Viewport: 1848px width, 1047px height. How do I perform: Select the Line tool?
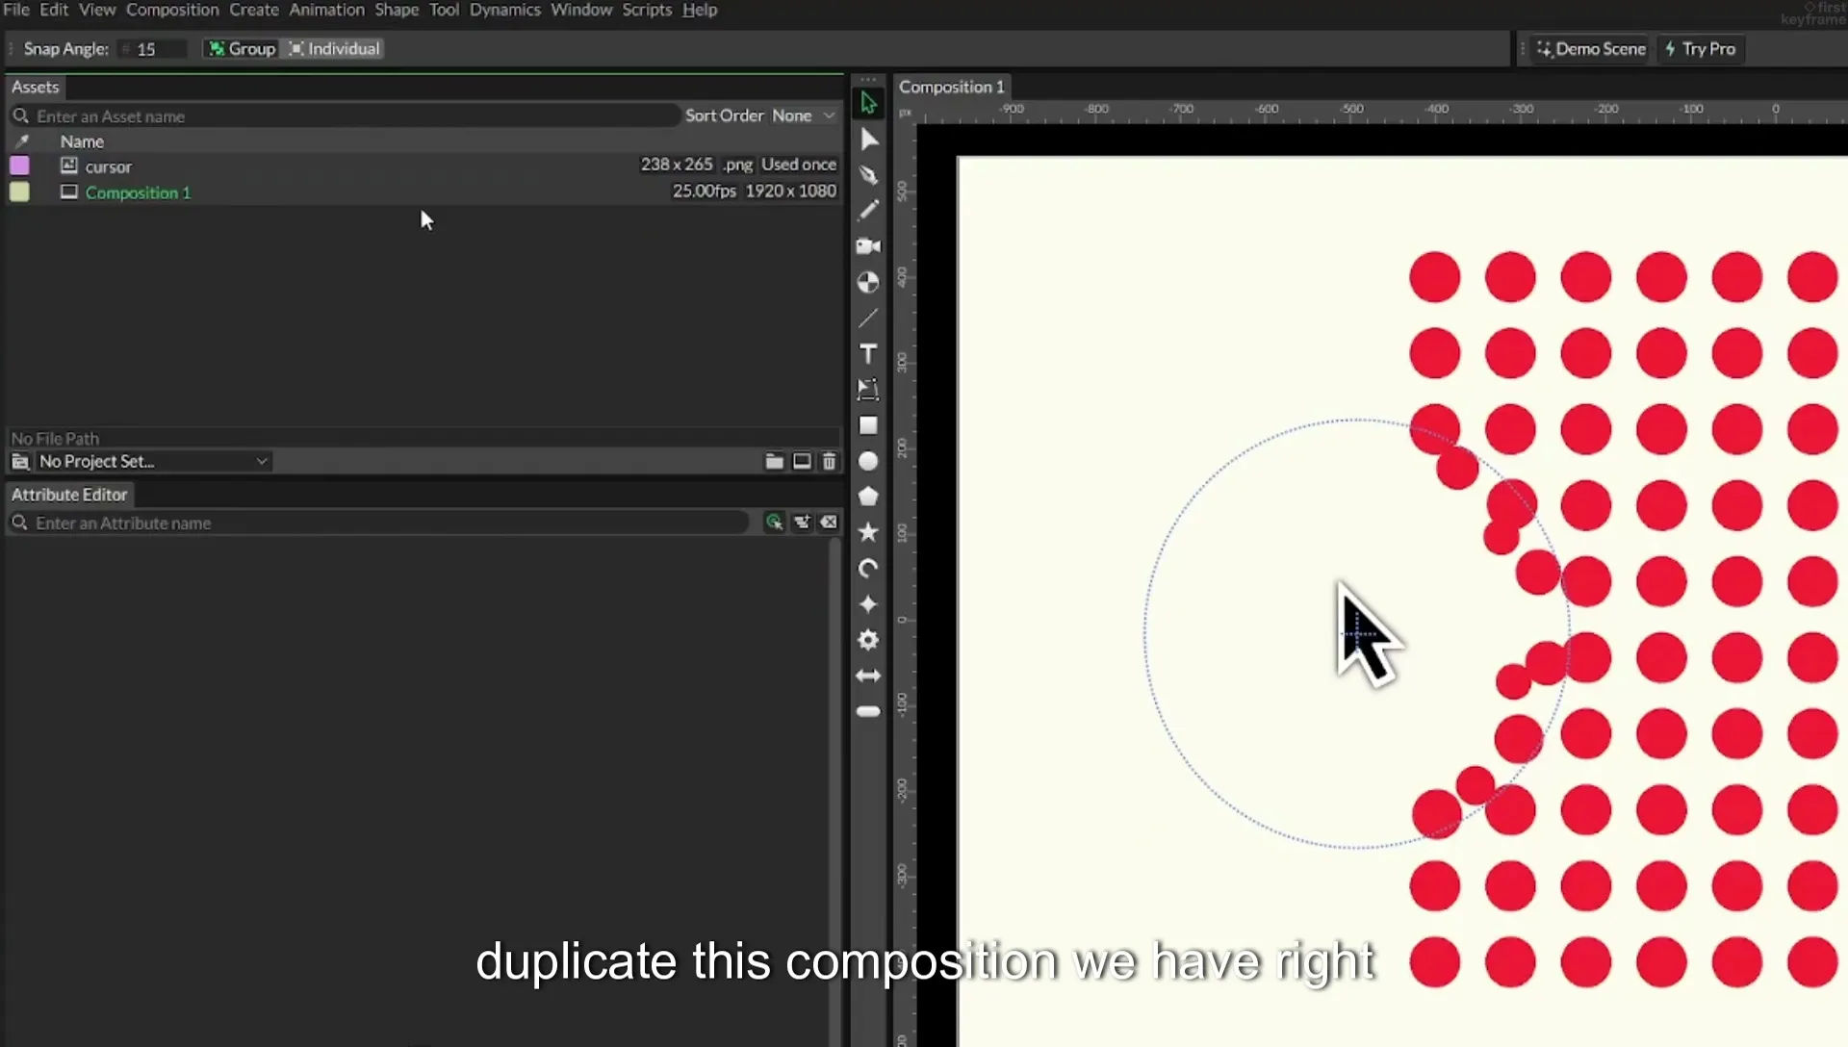[868, 318]
